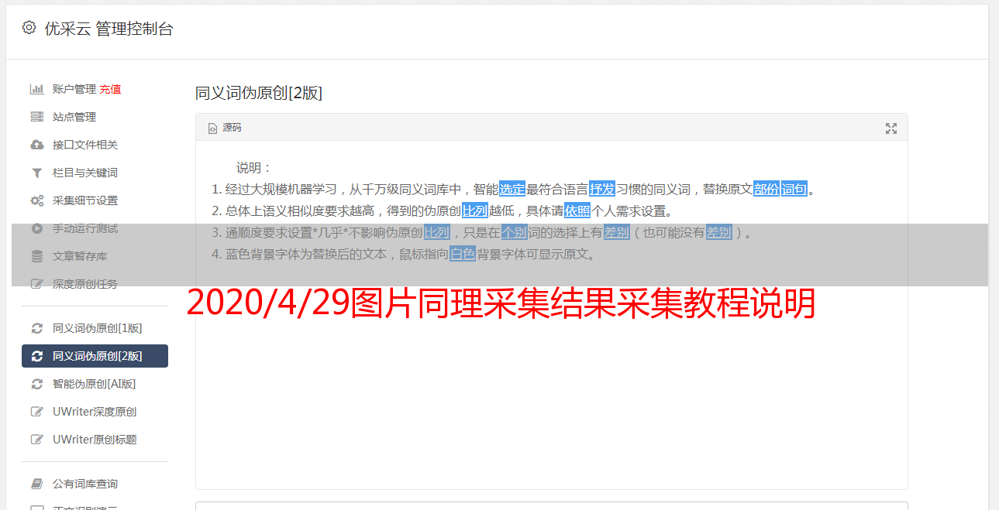Click the highlighted replaced word 选定

[x=512, y=189]
